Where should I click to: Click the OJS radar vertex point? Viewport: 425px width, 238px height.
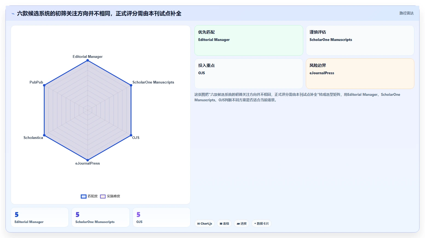pyautogui.click(x=131, y=135)
